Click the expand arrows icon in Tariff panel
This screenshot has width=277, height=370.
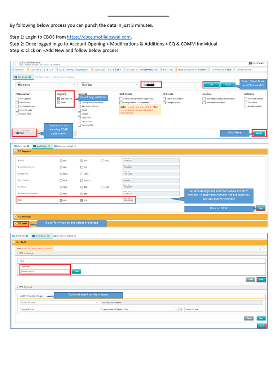click(x=260, y=249)
